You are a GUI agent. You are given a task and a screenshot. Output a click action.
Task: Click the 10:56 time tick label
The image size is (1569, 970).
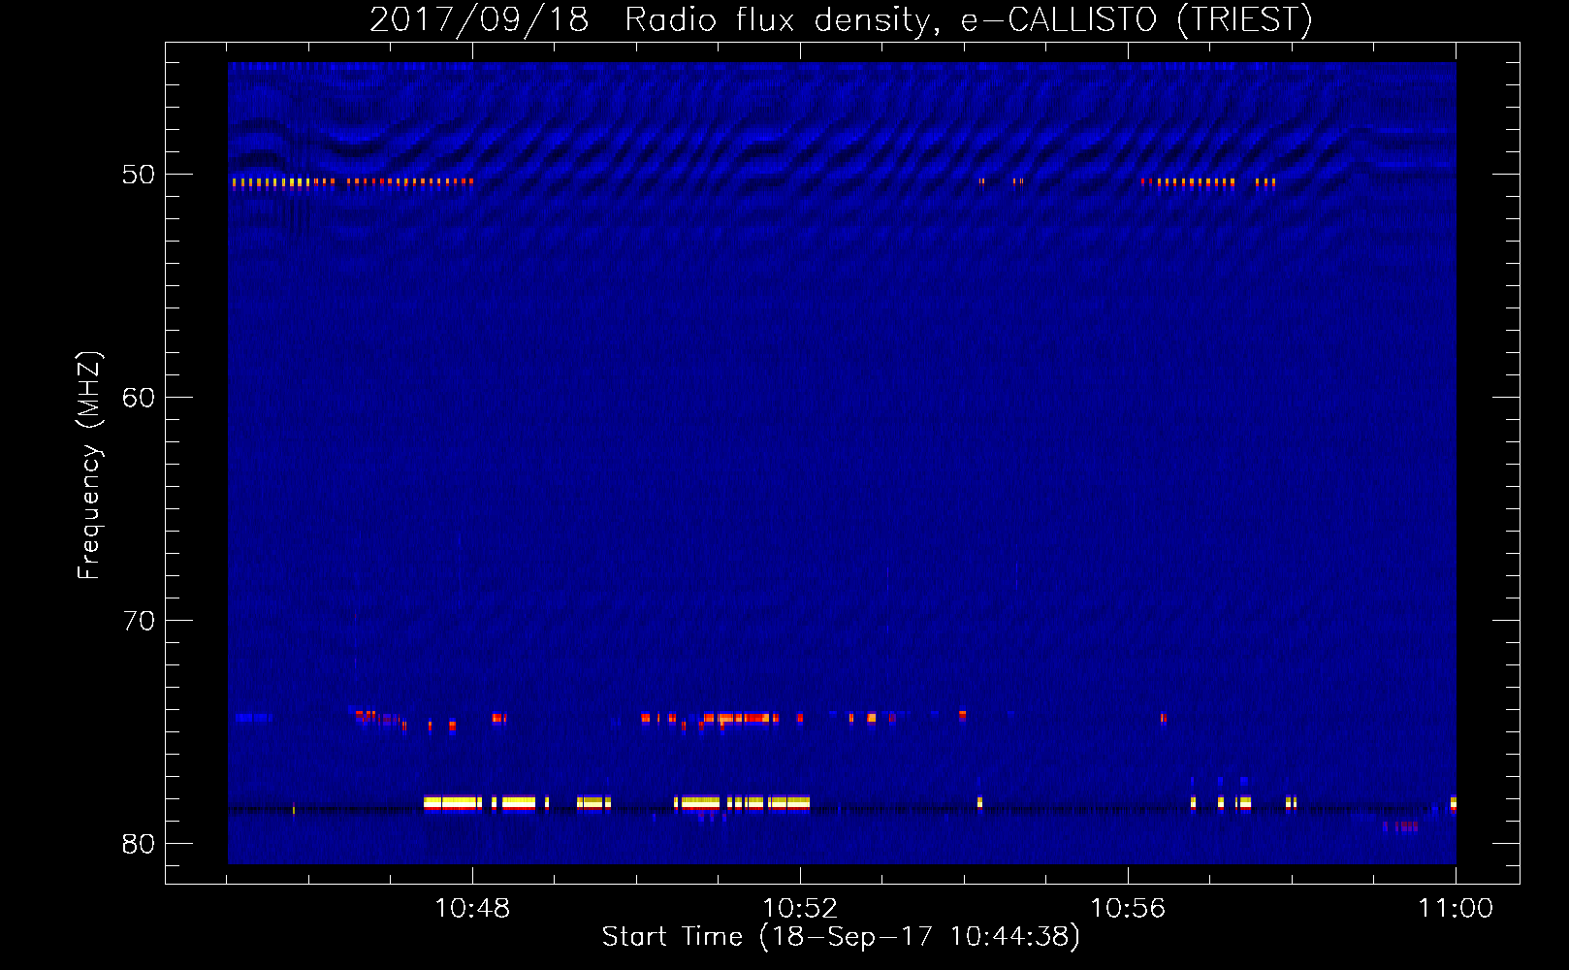[x=1128, y=909]
